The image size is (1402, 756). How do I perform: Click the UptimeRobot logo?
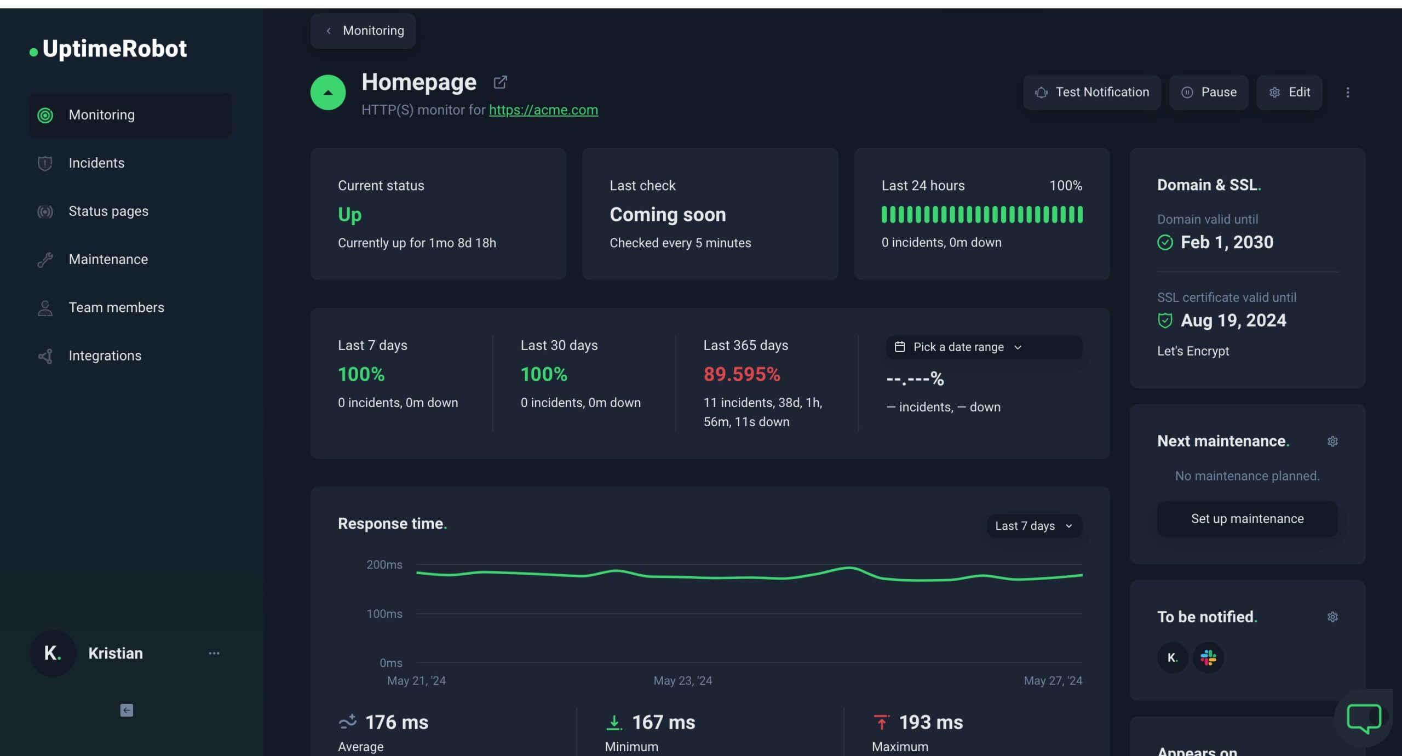(x=108, y=49)
